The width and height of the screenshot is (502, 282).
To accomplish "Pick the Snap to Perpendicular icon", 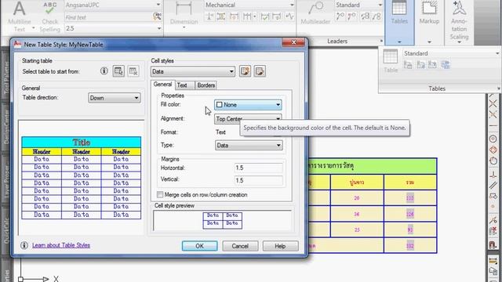I will pos(493,175).
